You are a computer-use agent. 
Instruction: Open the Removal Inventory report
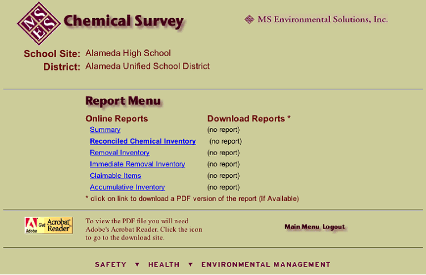point(120,152)
